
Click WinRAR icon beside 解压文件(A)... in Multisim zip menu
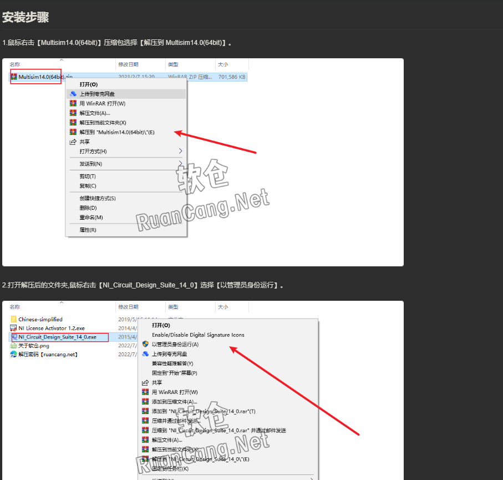pos(73,113)
